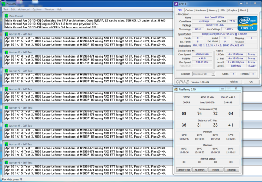Click the Worker #1 - Self-Test title bar
262x182 pixels.
tap(87, 34)
